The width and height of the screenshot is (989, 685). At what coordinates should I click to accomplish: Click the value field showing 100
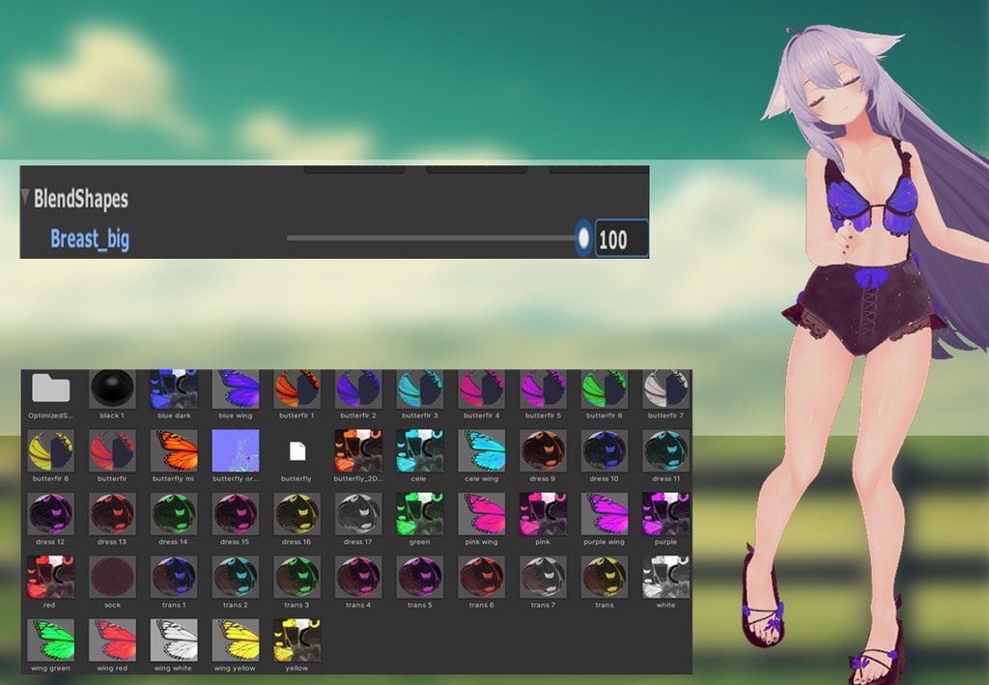point(619,240)
